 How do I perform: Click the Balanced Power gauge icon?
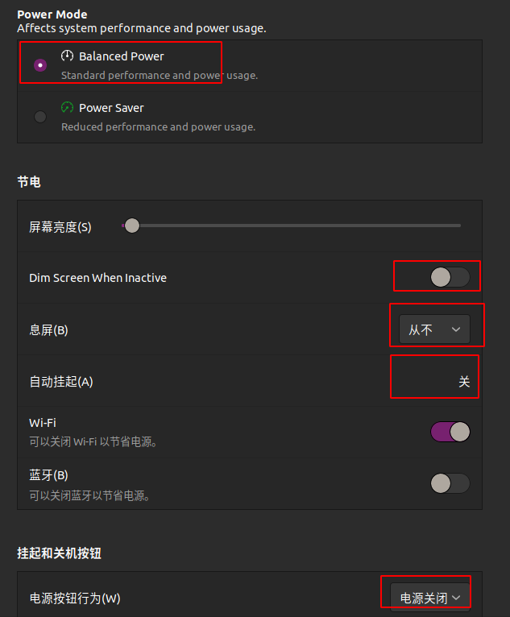tap(67, 56)
